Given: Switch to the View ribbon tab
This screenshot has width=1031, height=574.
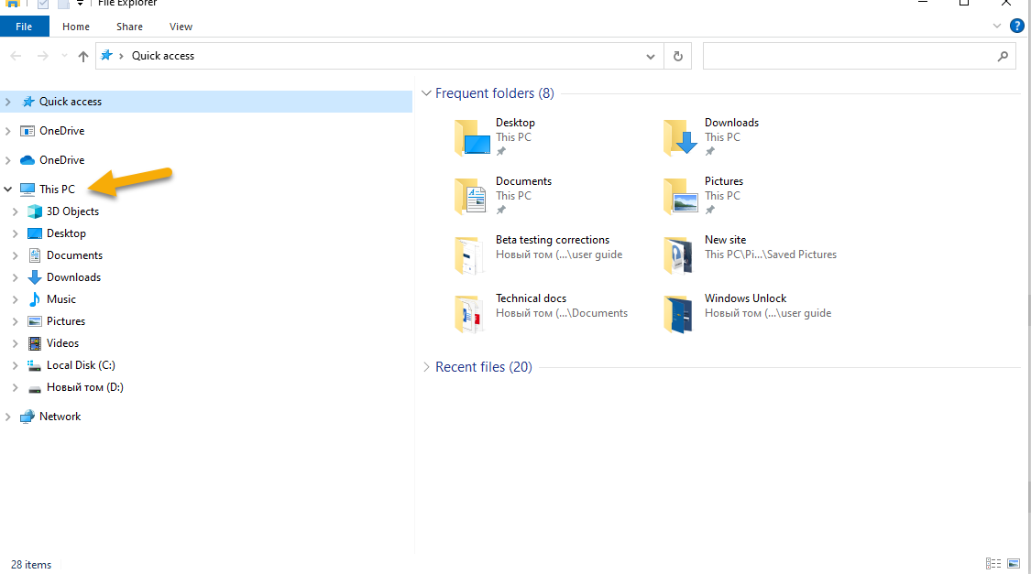Looking at the screenshot, I should 181,27.
